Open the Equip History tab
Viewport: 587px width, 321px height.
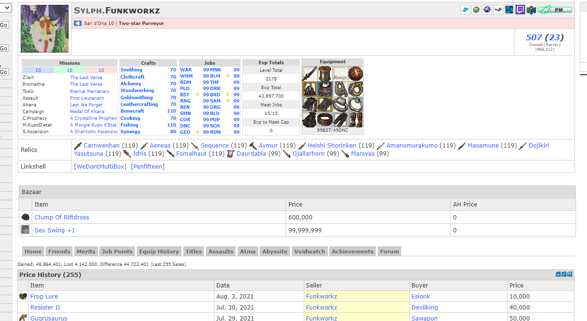(x=158, y=251)
